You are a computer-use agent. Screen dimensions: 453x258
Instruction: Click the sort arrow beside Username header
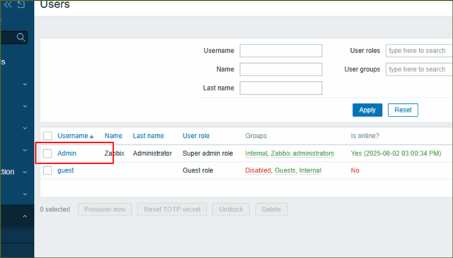(x=91, y=136)
